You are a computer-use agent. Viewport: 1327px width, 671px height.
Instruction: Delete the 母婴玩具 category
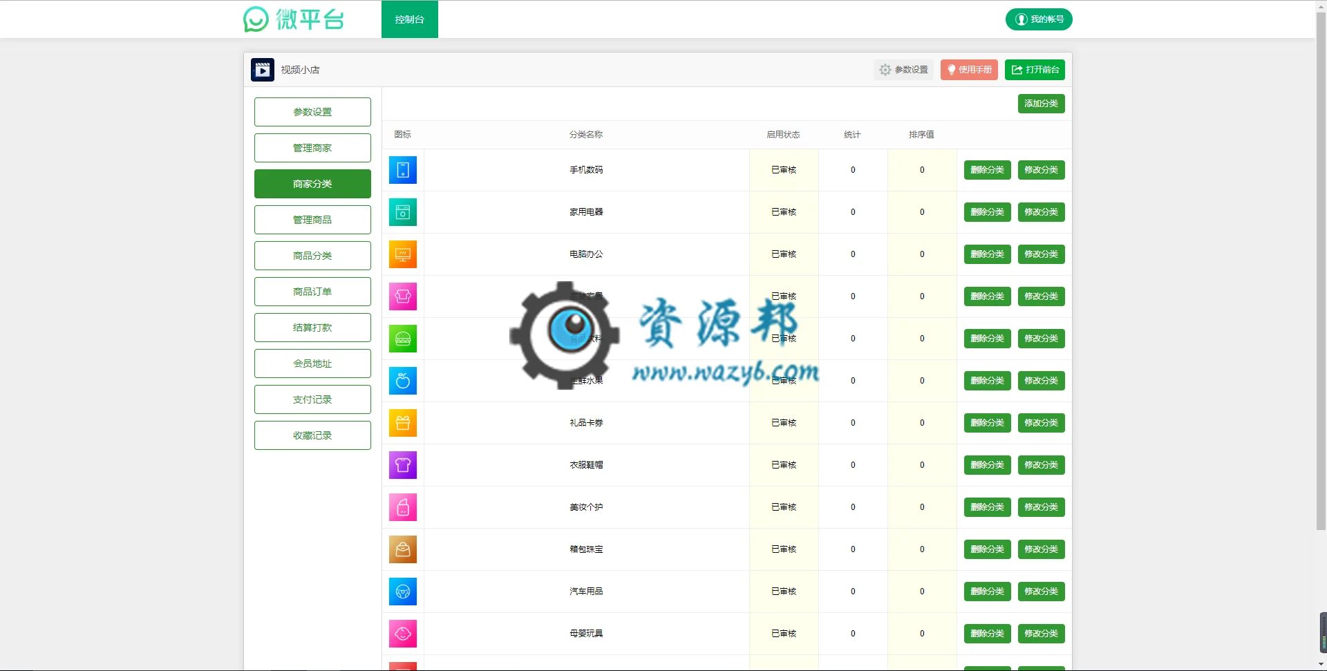point(987,634)
